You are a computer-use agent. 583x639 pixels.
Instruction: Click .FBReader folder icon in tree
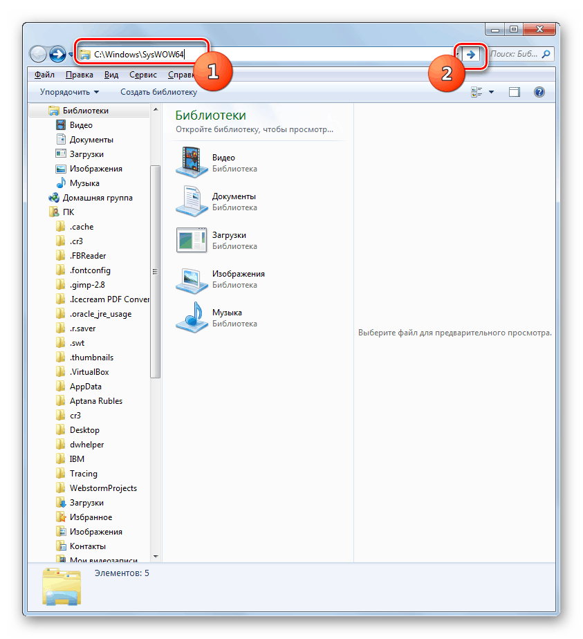(60, 256)
